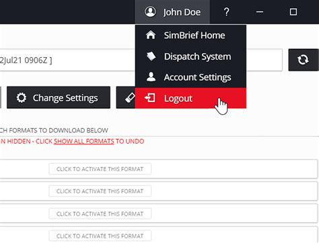Click the exit arrow icon beside Logout
This screenshot has height=243, width=319.
[150, 98]
